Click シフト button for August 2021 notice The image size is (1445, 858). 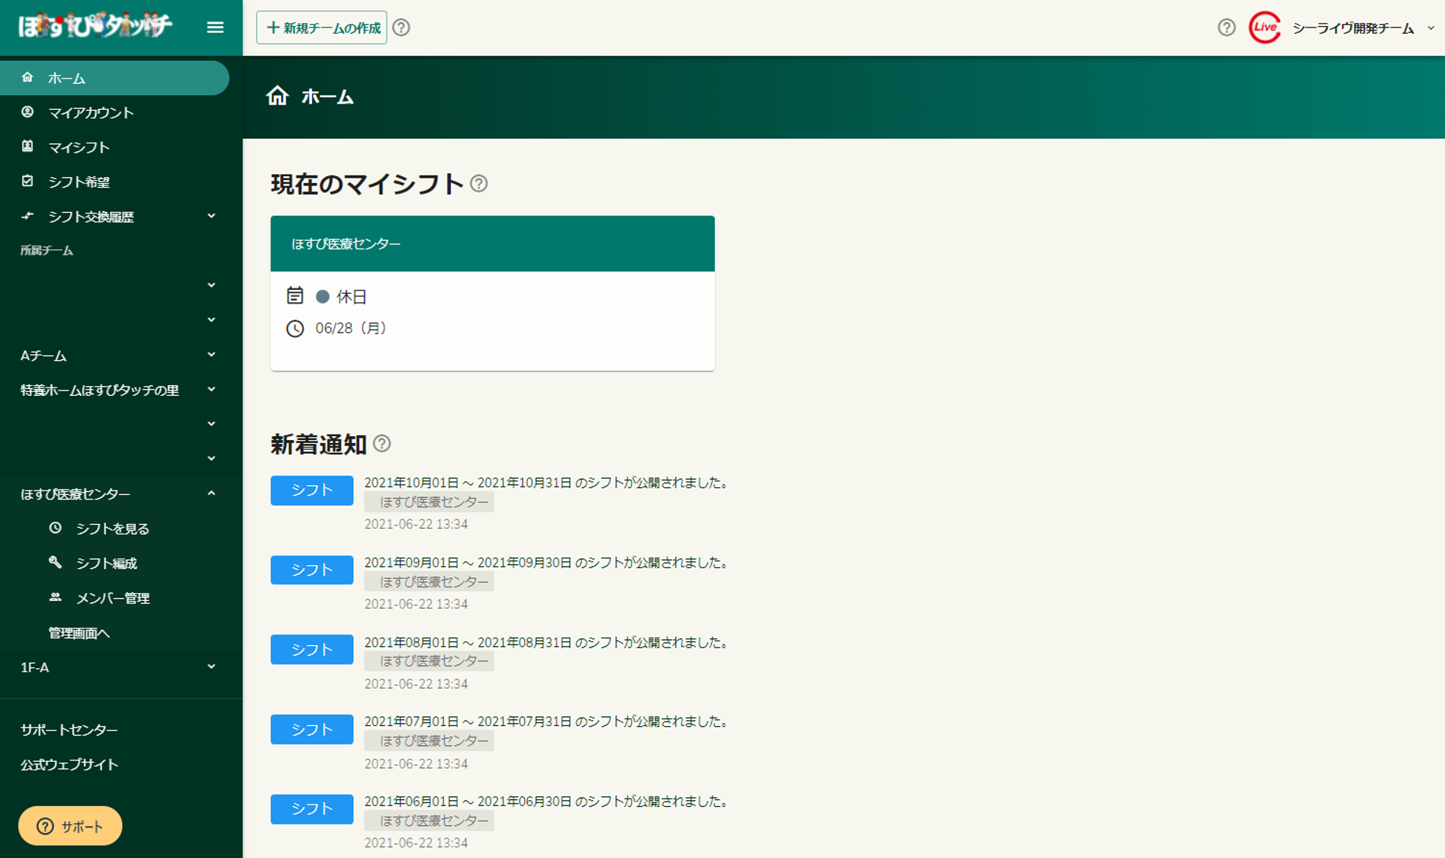312,650
